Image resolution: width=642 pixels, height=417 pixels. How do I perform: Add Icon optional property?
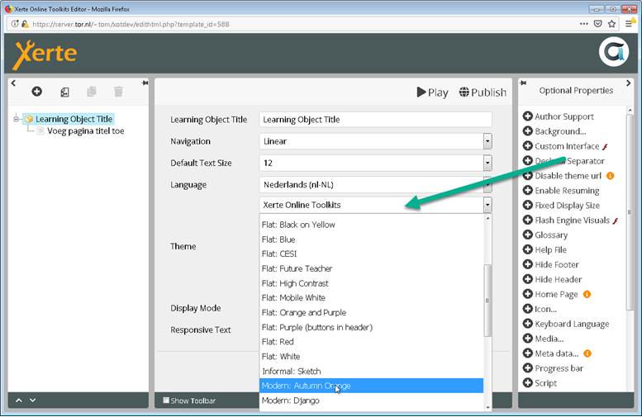(540, 309)
